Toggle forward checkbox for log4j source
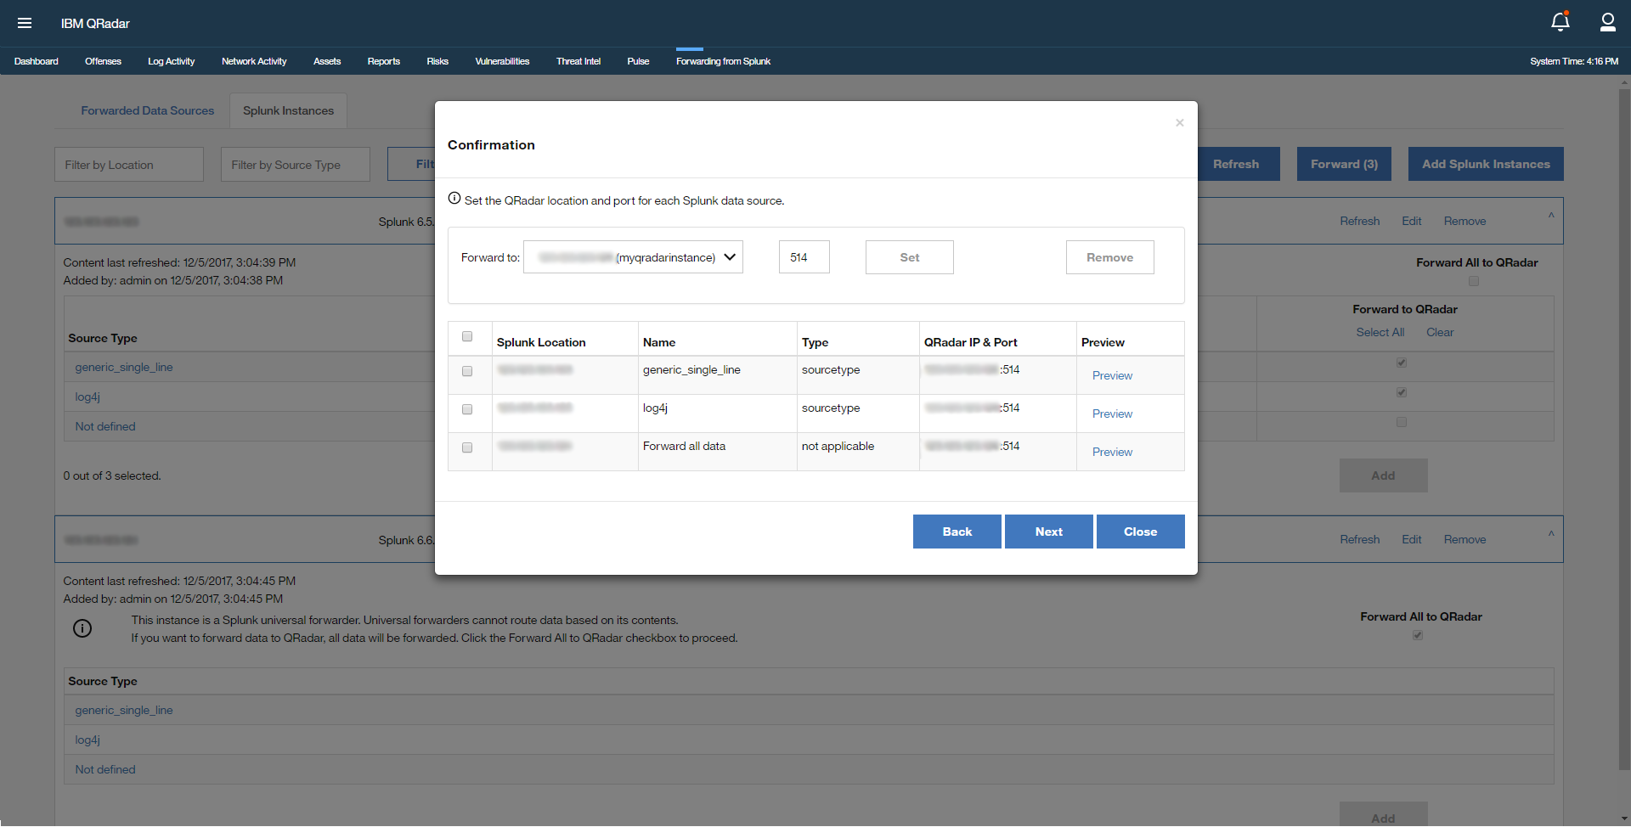 click(1402, 392)
